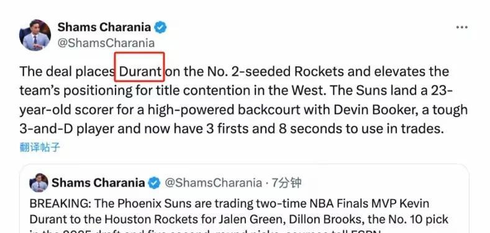Open the three-dot more options menu
The height and width of the screenshot is (233, 490).
462,27
